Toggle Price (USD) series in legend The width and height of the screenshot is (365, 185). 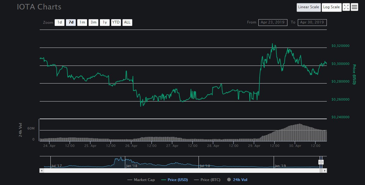coord(174,180)
